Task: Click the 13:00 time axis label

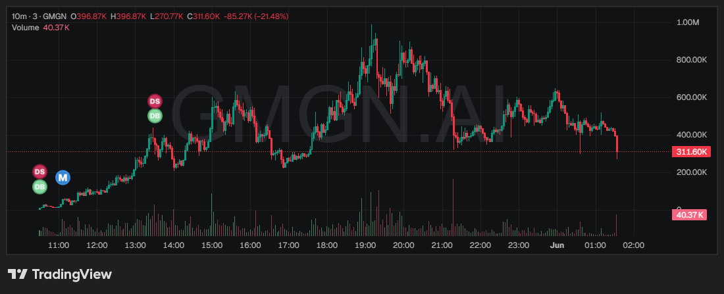Action: (136, 245)
